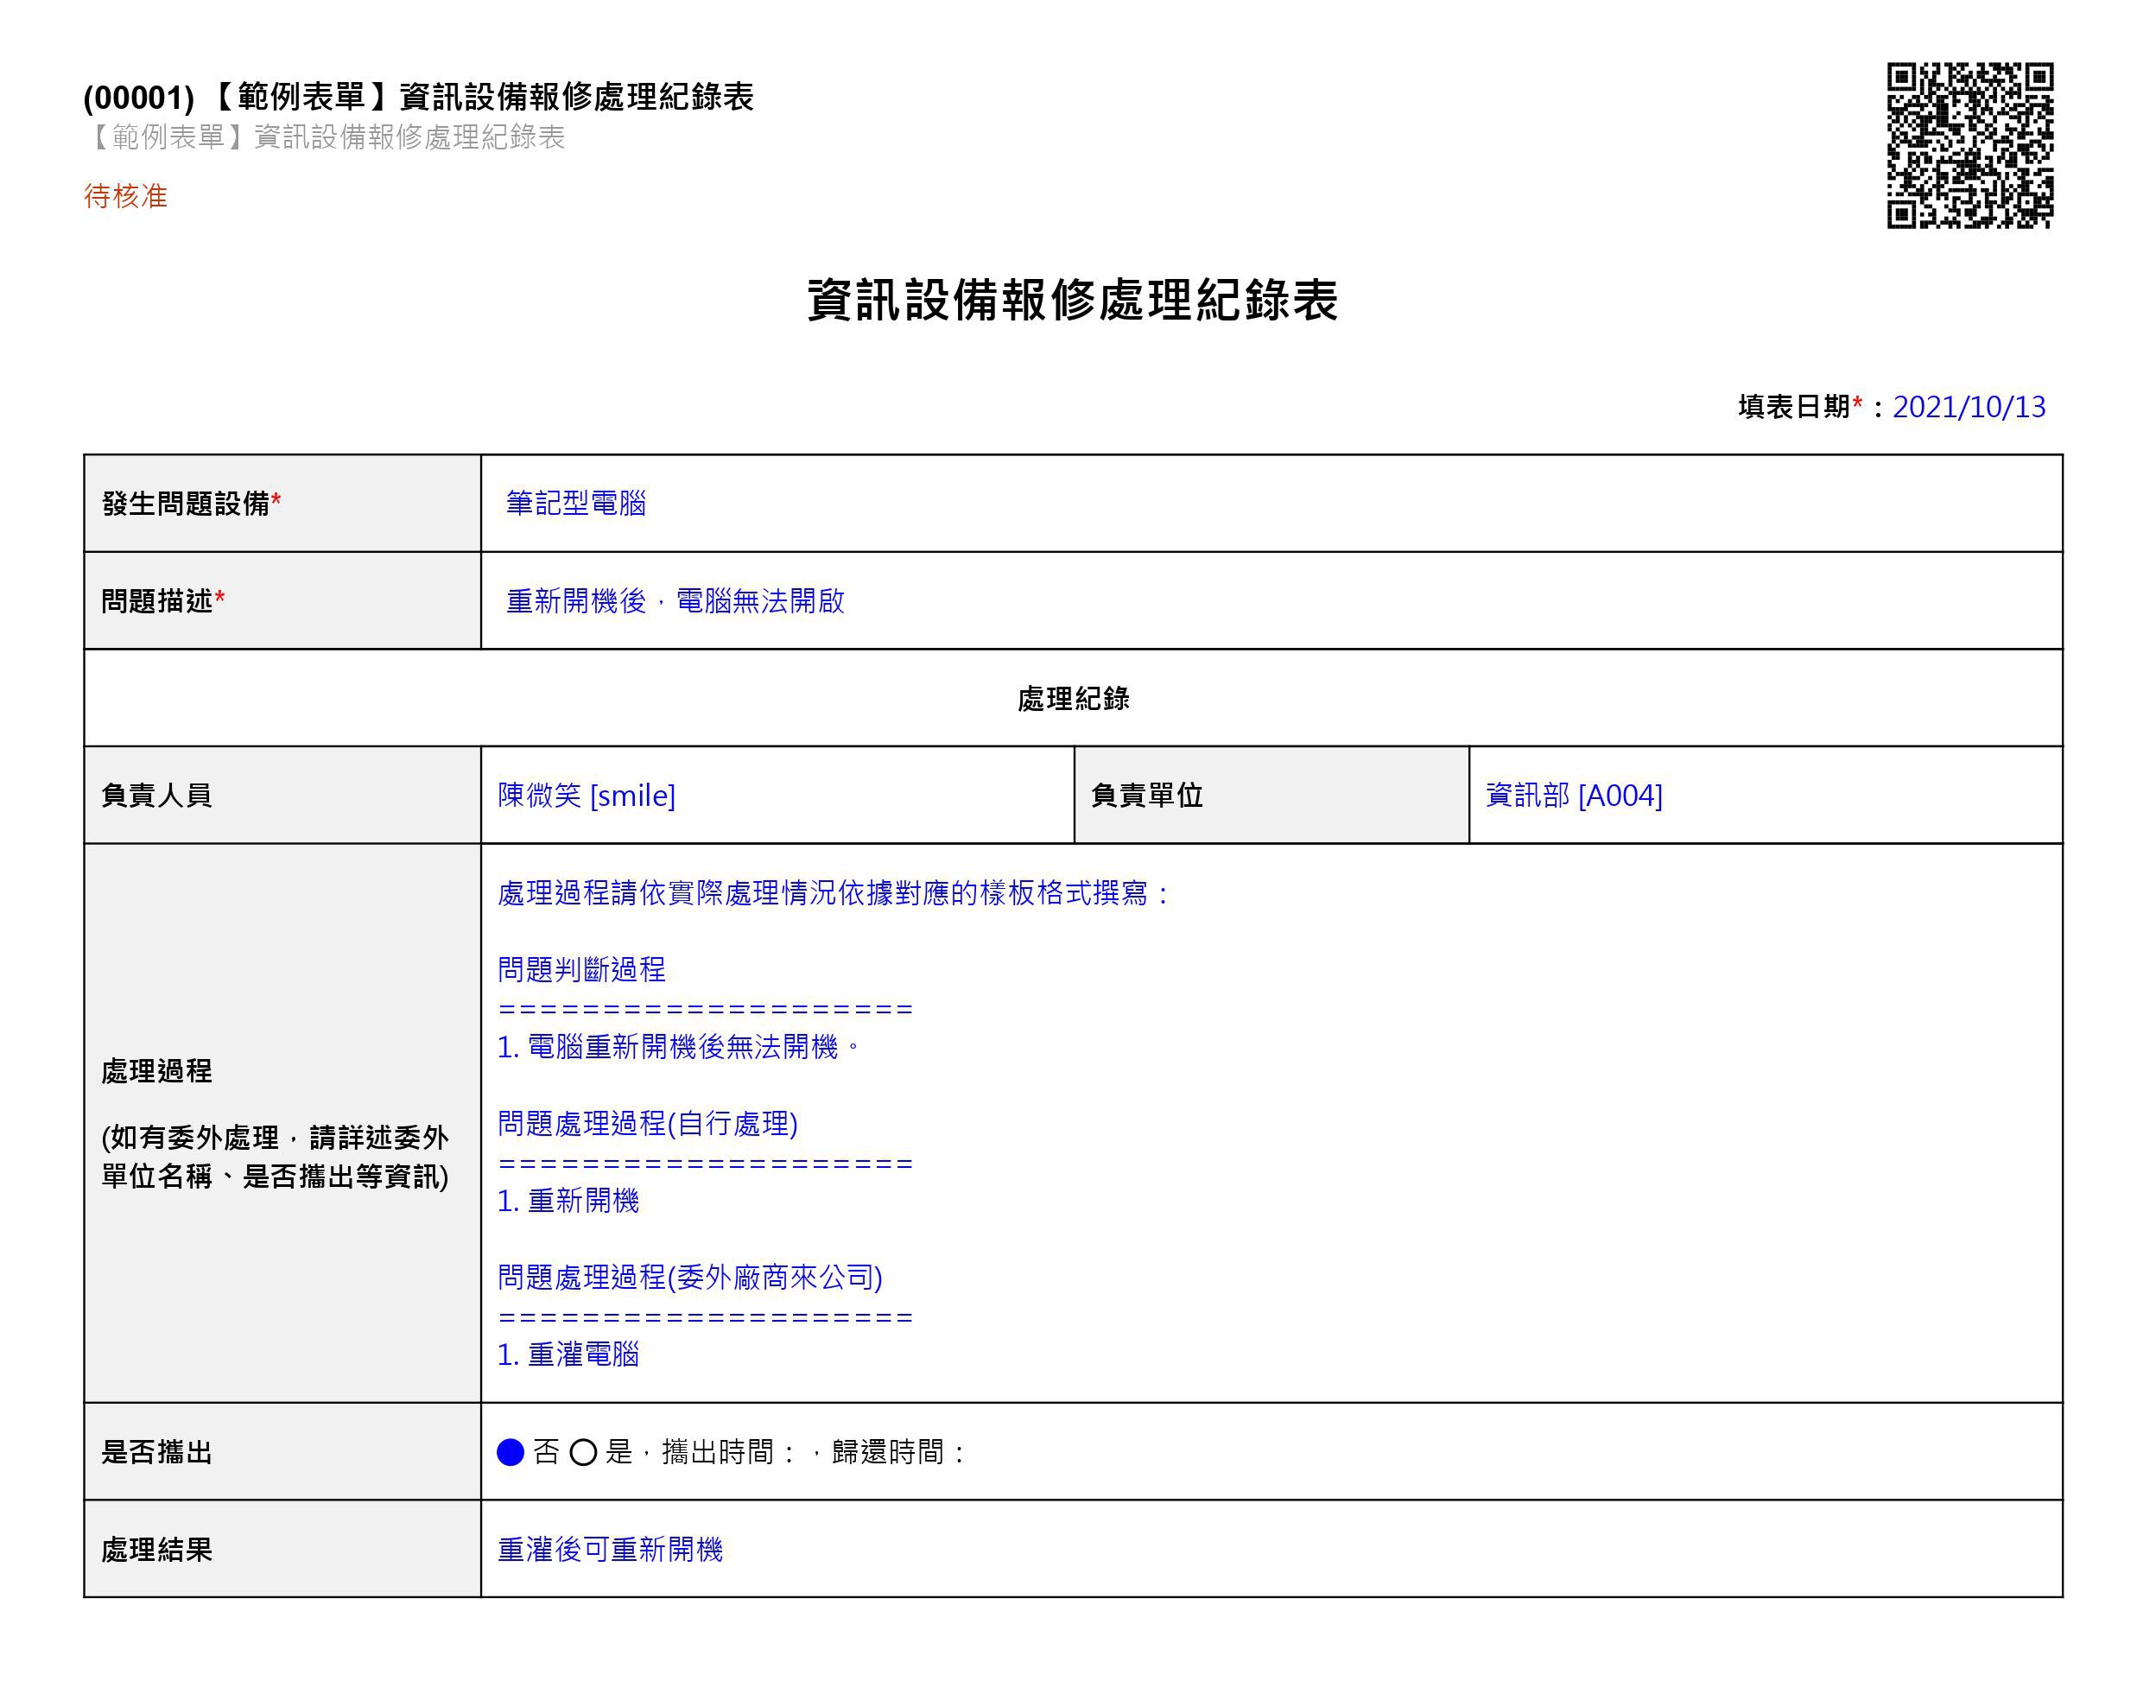Click the 填表日期 value 2021/10/13
Viewport: 2137px width, 1700px height.
(x=1969, y=406)
